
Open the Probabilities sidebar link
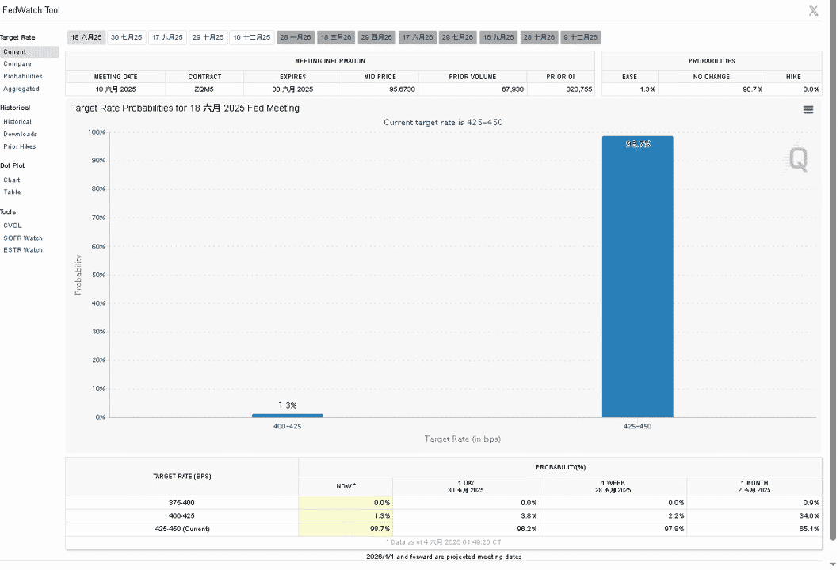click(23, 76)
